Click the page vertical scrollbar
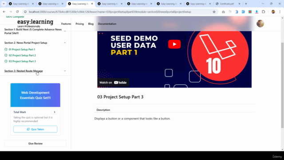 (x=282, y=85)
